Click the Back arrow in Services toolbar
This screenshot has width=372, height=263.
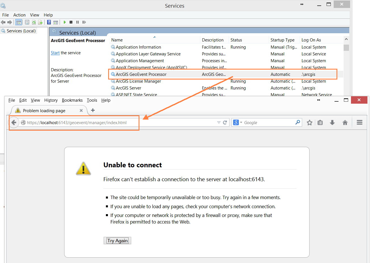coord(3,22)
